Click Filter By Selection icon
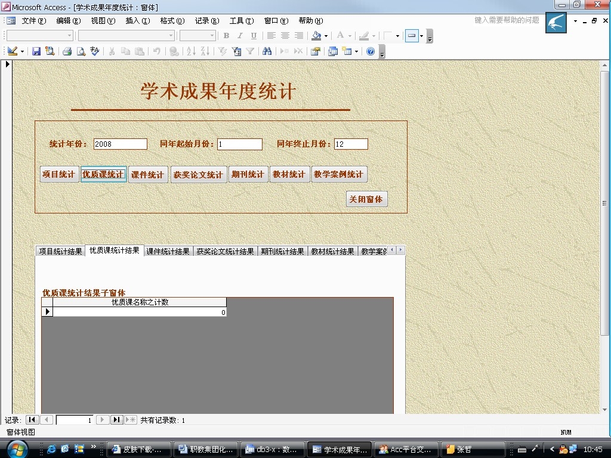Screen dimensions: 611x458 coord(223,51)
